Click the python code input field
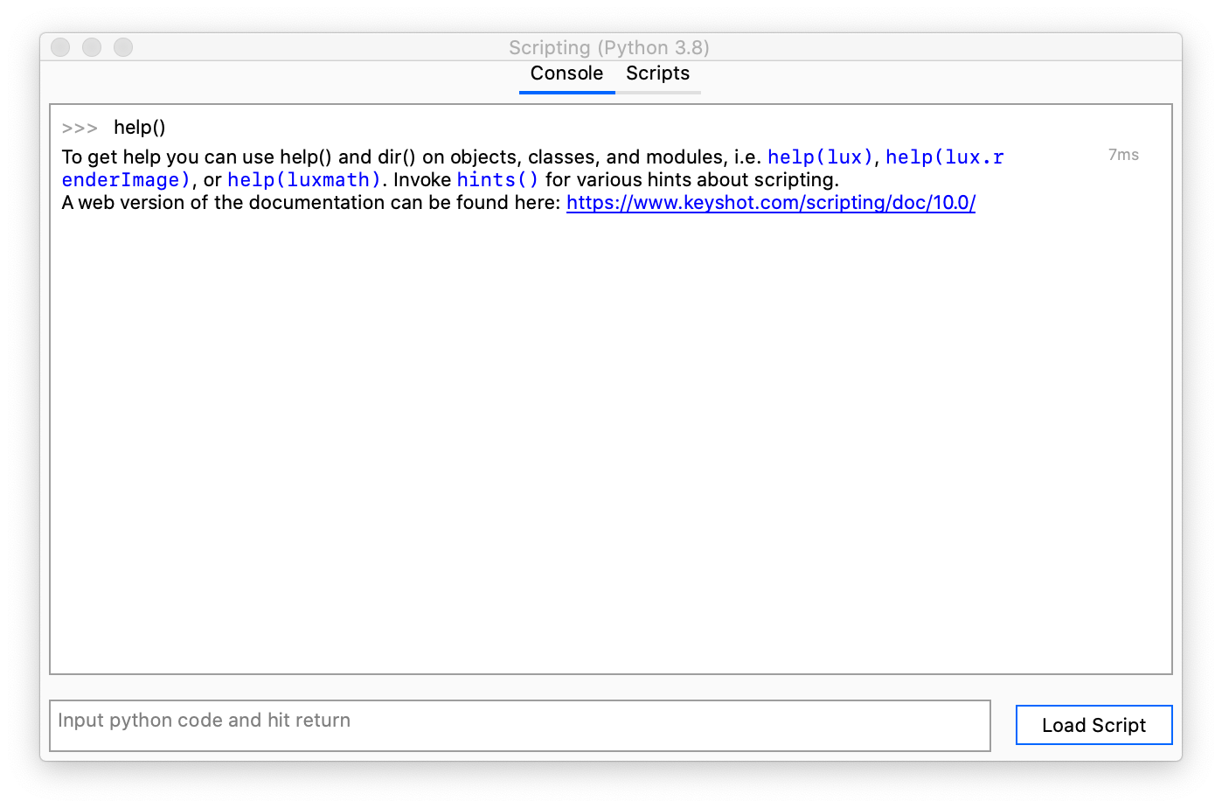The height and width of the screenshot is (808, 1222). [x=520, y=725]
